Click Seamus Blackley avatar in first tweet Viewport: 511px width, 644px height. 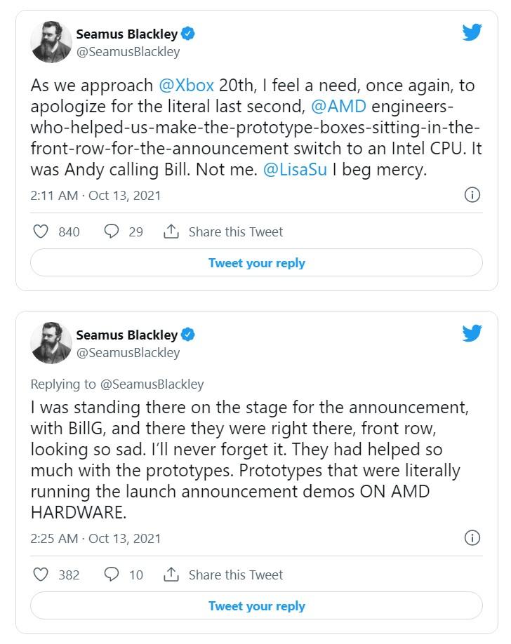click(51, 42)
